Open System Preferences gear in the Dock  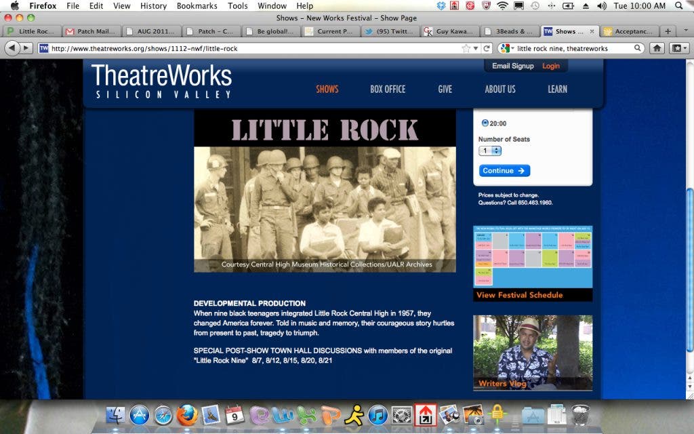coord(401,416)
